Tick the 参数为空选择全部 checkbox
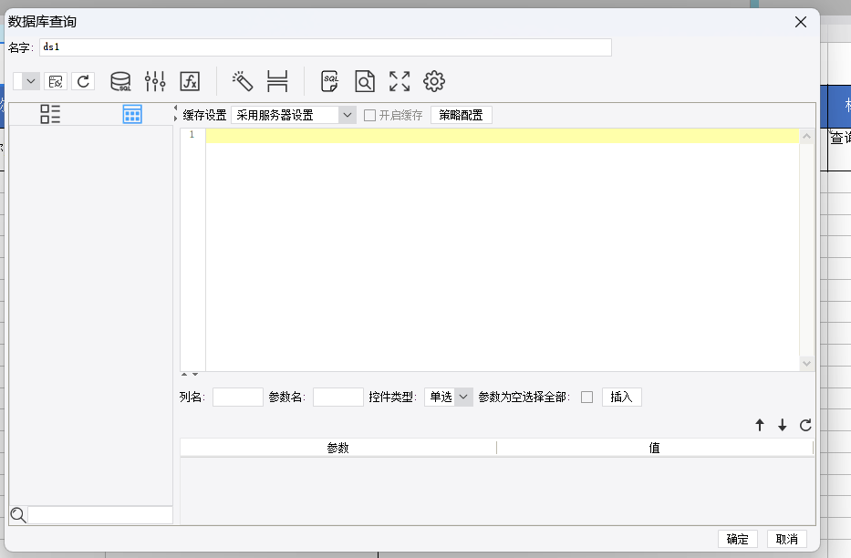The image size is (851, 558). click(x=586, y=397)
